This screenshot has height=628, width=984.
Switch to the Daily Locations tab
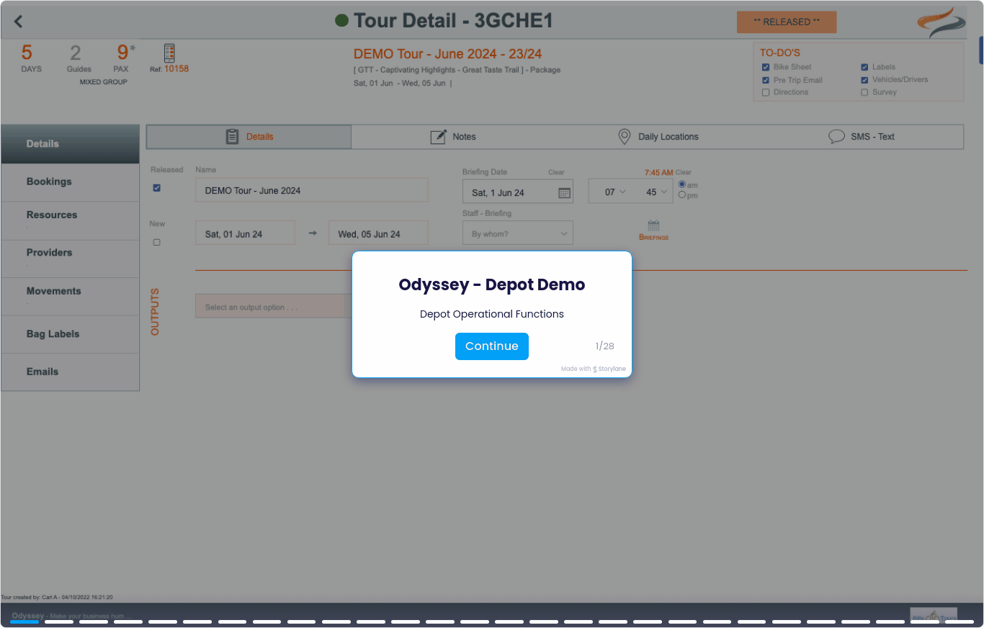click(x=658, y=137)
